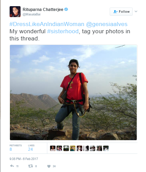Enlarge the attached hiking photo
Image resolution: width=146 pixels, height=172 pixels.
(73, 93)
